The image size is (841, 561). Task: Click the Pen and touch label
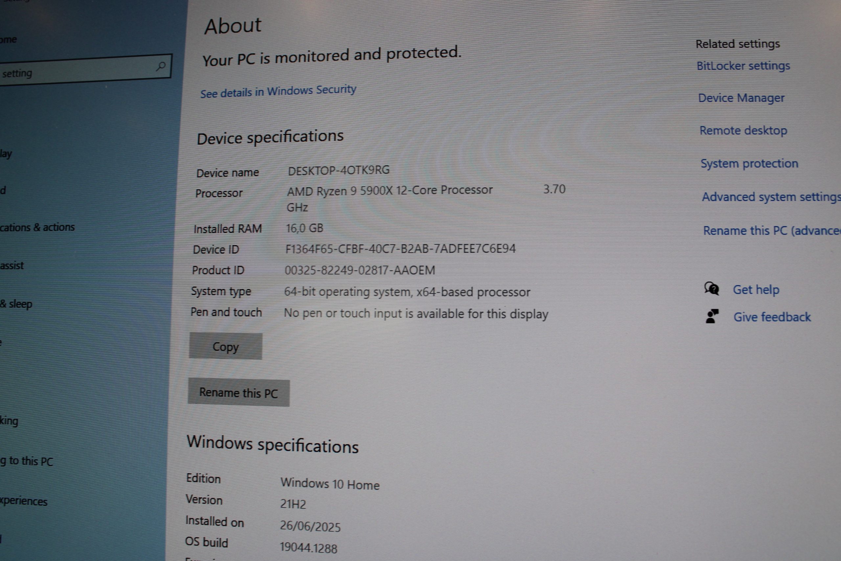(226, 312)
